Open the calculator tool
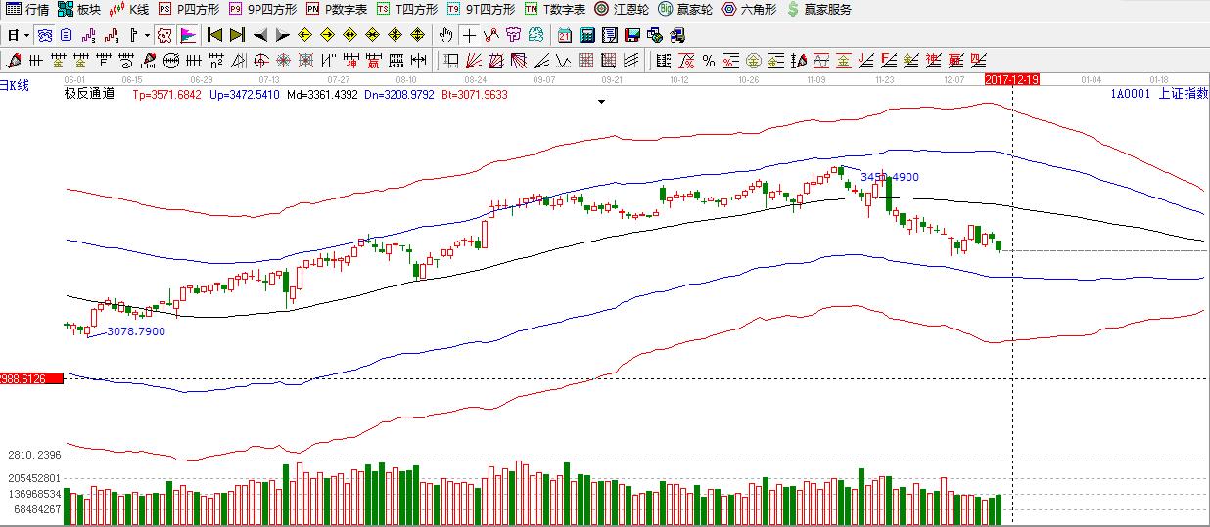The height and width of the screenshot is (527, 1210). coord(587,35)
